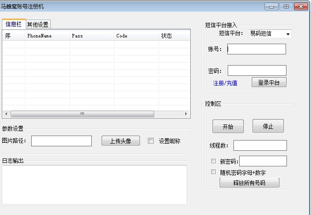This screenshot has height=215, width=311.
Task: Open the 短信平台 dropdown list
Action: click(x=288, y=34)
